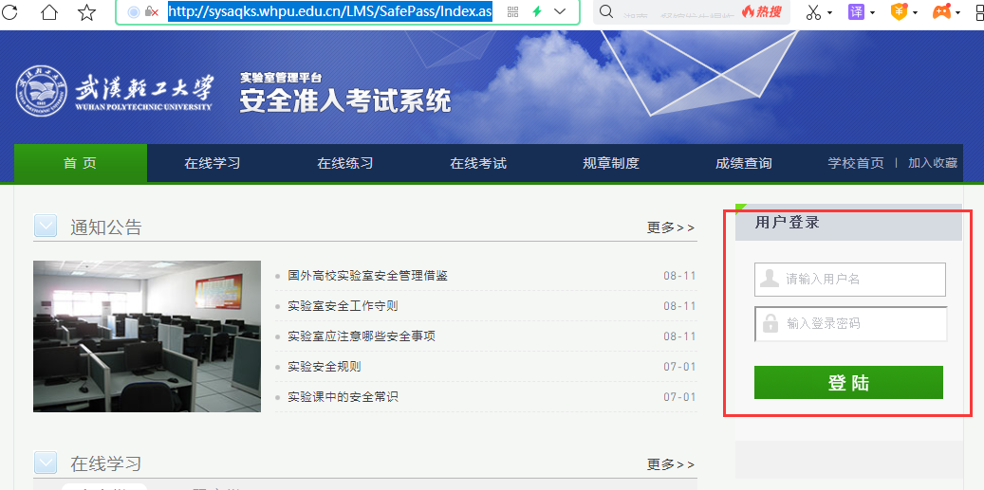Click the QR code icon in address bar
Viewport: 984px width, 490px height.
(513, 11)
